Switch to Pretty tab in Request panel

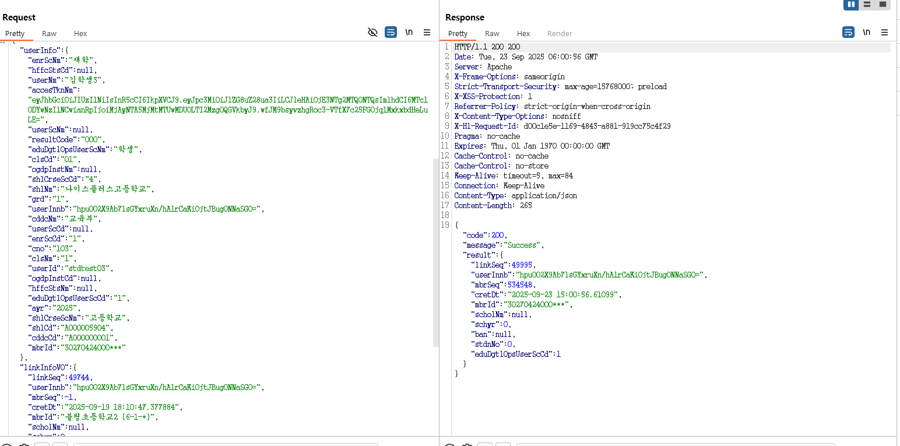[x=15, y=34]
